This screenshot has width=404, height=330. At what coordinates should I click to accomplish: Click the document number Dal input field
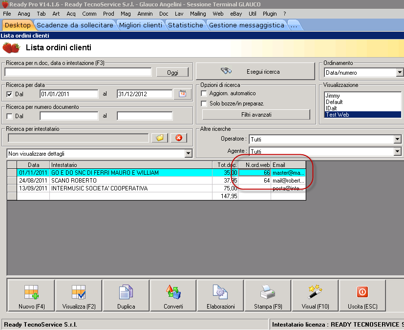pos(69,116)
